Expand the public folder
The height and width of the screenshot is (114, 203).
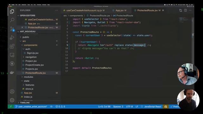[26, 37]
